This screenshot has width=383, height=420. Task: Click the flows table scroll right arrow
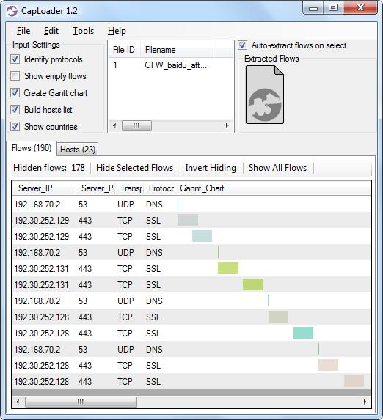point(365,402)
